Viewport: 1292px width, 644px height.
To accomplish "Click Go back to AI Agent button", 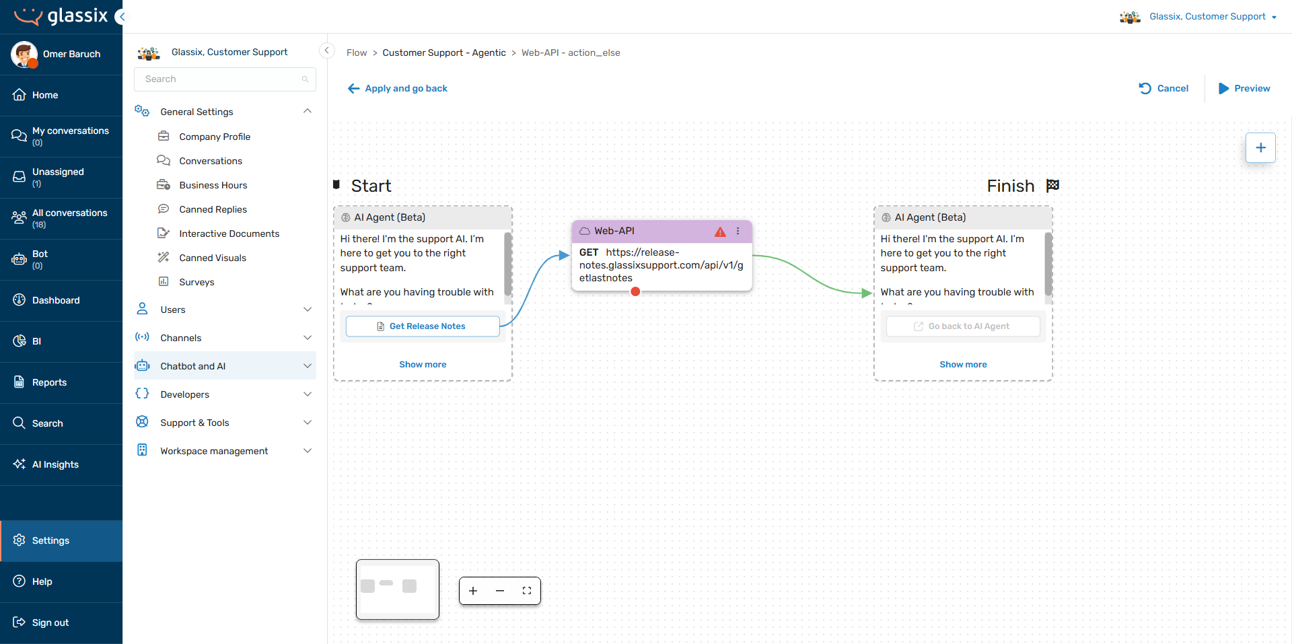I will [x=963, y=326].
